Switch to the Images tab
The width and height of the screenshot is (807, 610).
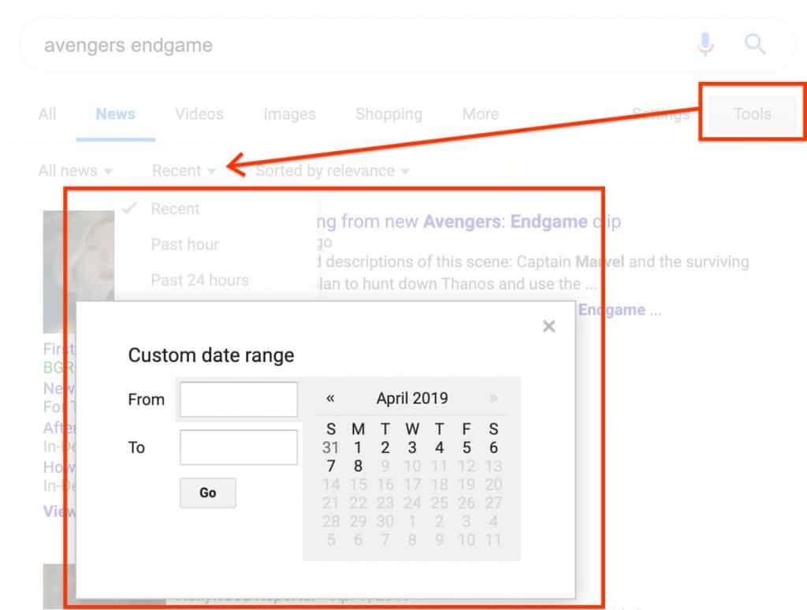click(289, 114)
